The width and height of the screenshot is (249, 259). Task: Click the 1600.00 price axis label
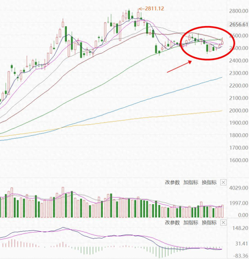239,160
